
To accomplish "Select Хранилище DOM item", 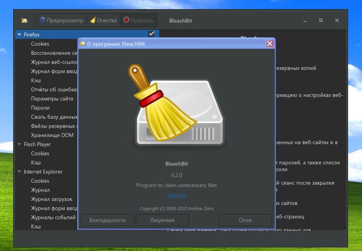I will pyautogui.click(x=52, y=135).
